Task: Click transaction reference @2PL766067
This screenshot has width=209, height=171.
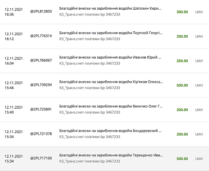Action: pyautogui.click(x=41, y=60)
